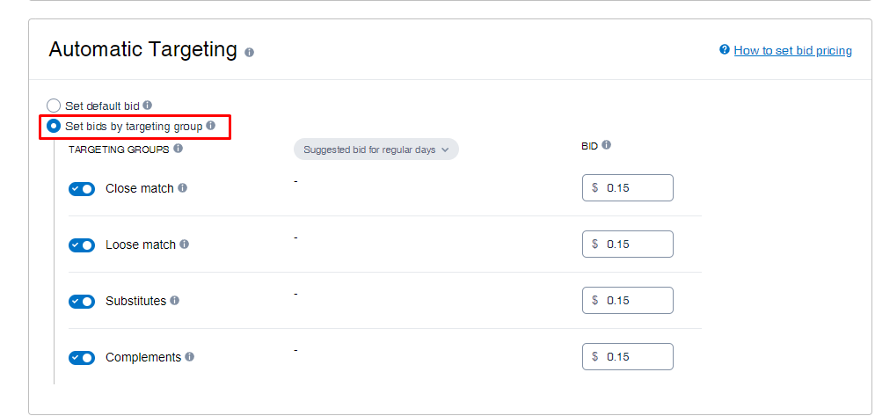Disable the Close match toggle
The height and width of the screenshot is (416, 875).
click(82, 189)
